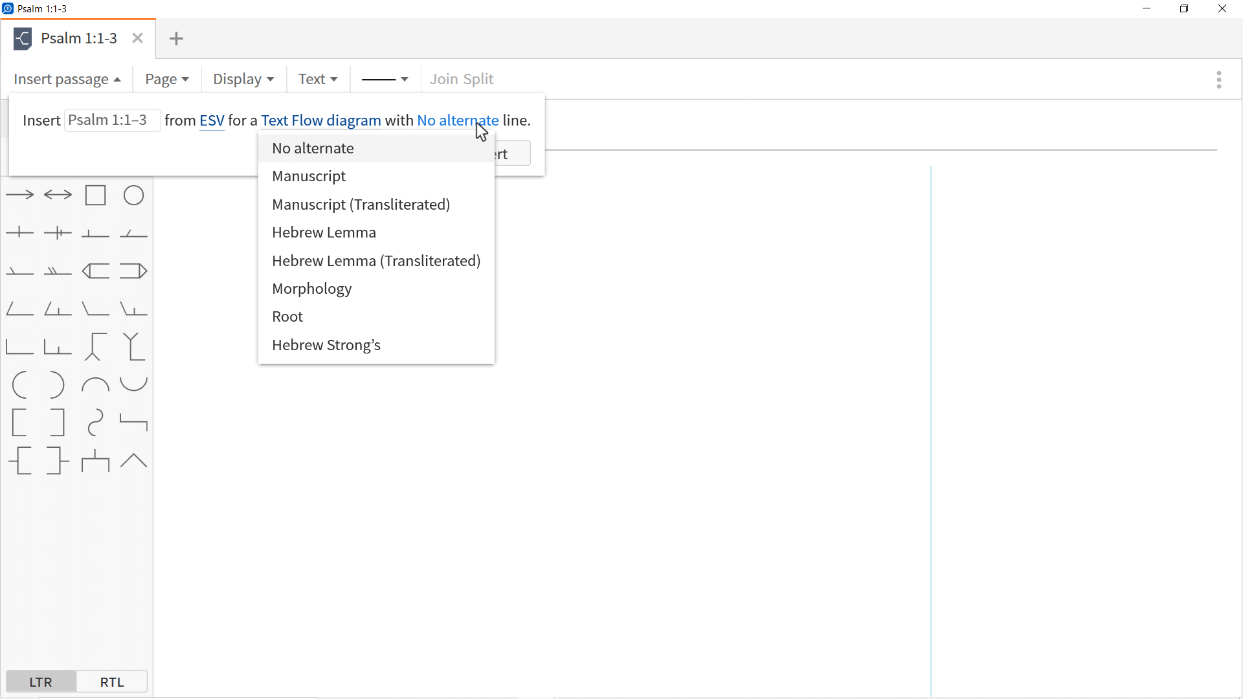This screenshot has width=1243, height=699.
Task: Pick the circle shape tool
Action: coord(133,195)
